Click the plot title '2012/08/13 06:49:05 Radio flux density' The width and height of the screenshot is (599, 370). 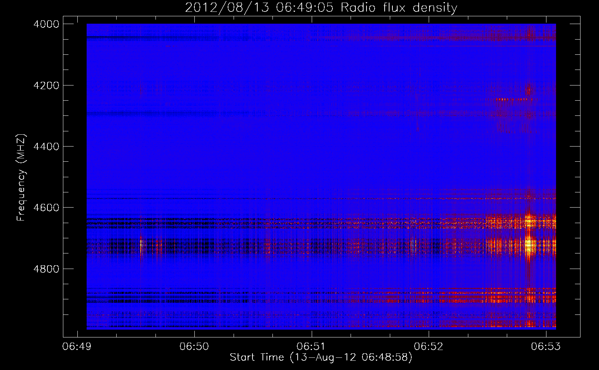pos(321,7)
